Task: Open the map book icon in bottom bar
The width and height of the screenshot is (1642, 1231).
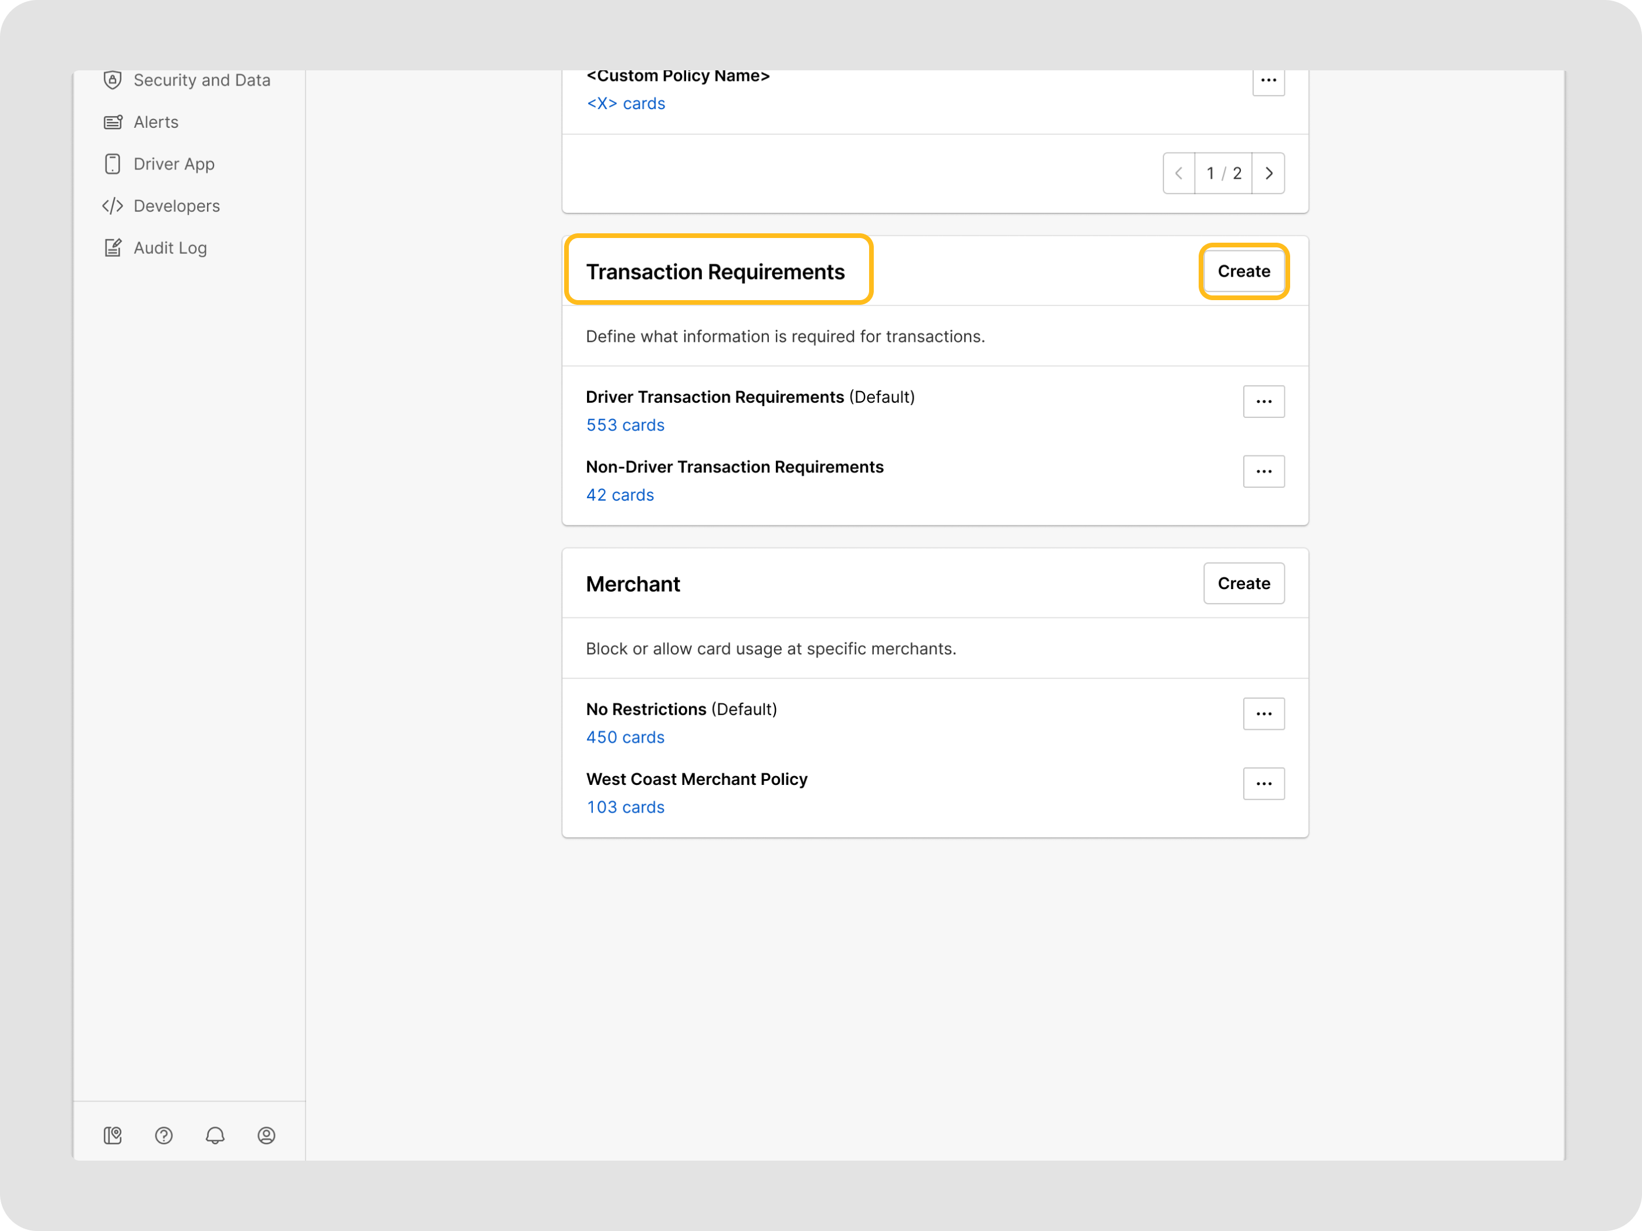Action: 113,1135
